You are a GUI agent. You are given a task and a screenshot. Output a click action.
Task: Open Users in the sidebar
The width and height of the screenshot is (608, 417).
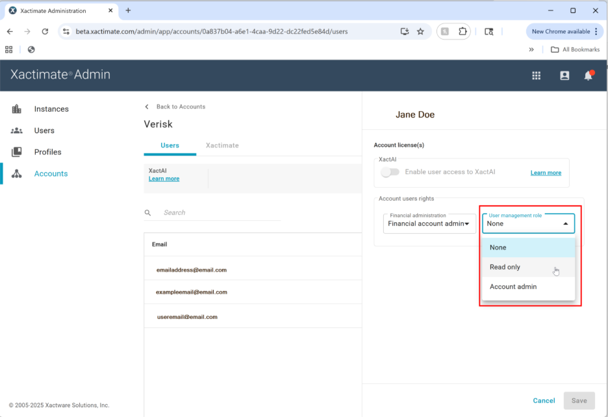click(44, 131)
